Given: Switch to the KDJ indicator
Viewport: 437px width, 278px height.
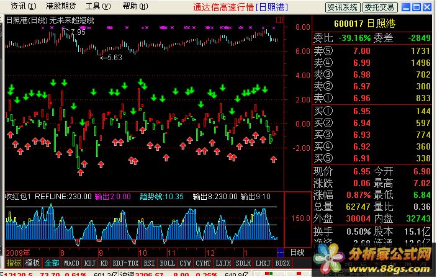Looking at the screenshot, I should click(90, 263).
